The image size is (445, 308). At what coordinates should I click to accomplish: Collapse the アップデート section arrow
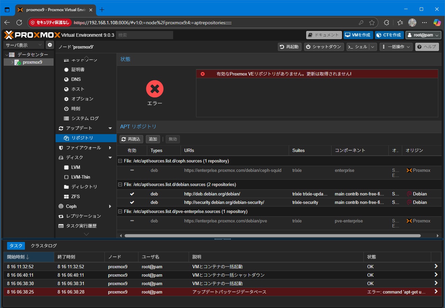tap(110, 128)
